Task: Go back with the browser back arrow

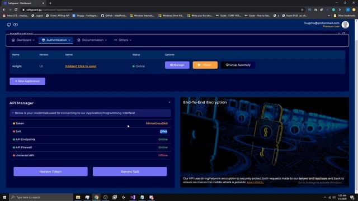Action: pyautogui.click(x=4, y=10)
